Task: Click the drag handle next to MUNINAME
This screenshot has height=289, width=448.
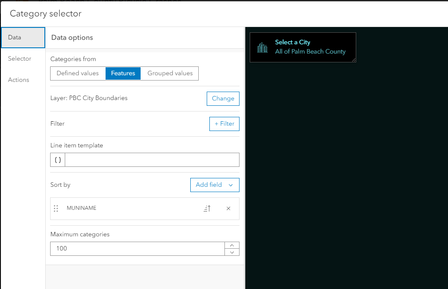Action: click(x=56, y=208)
